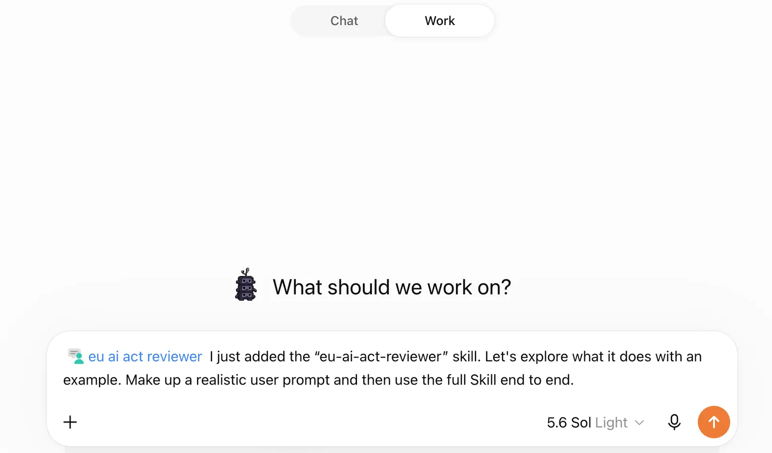This screenshot has width=772, height=453.
Task: Switch the mode toggle to Chat
Action: (x=344, y=21)
